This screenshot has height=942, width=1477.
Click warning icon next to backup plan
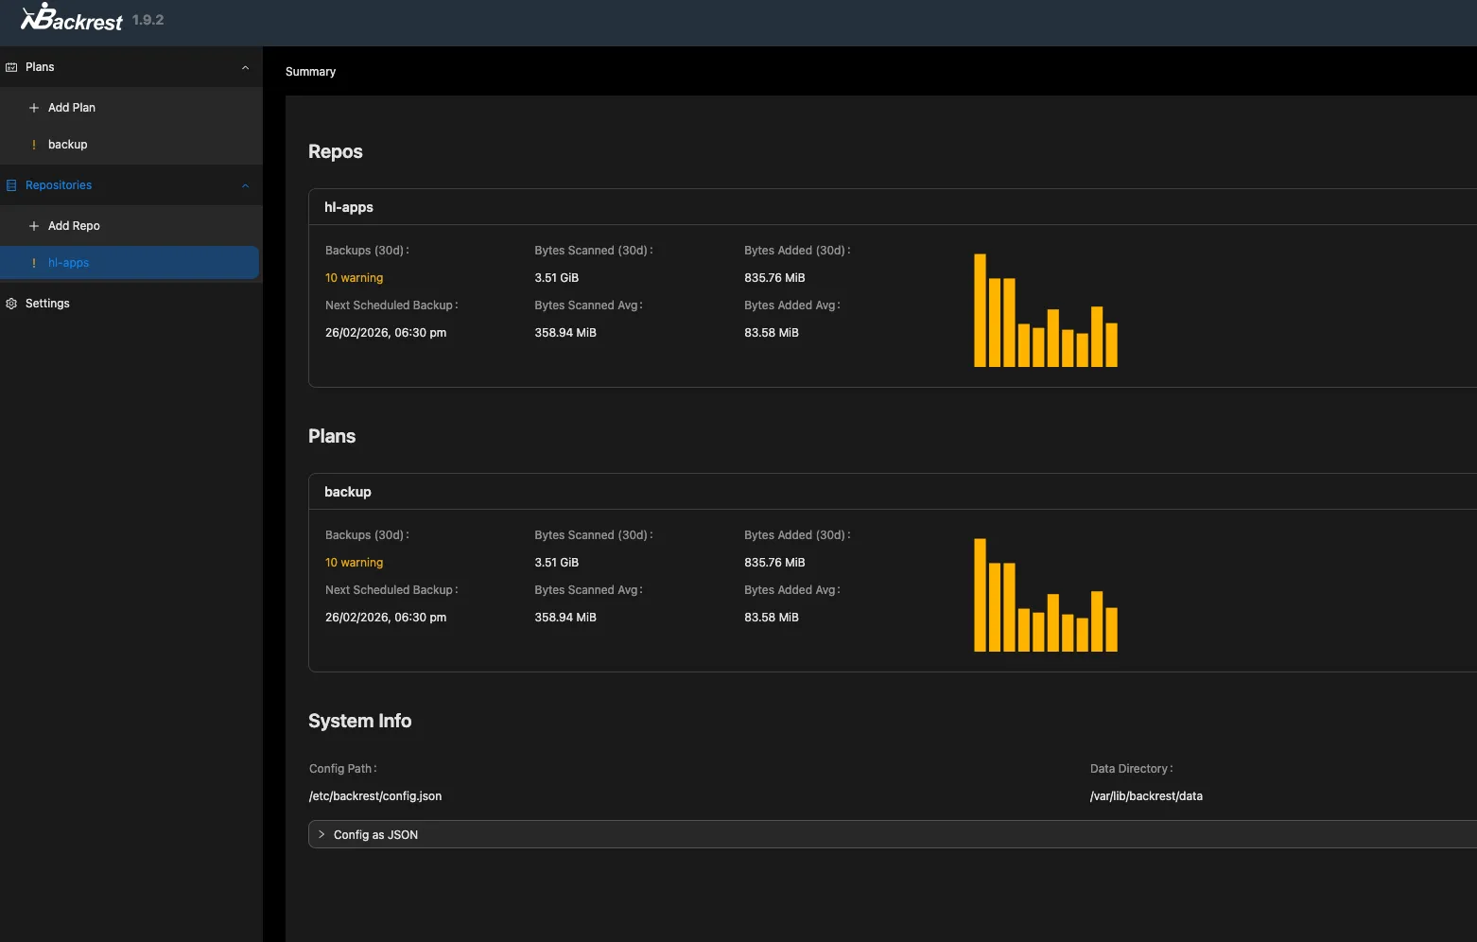(x=34, y=145)
